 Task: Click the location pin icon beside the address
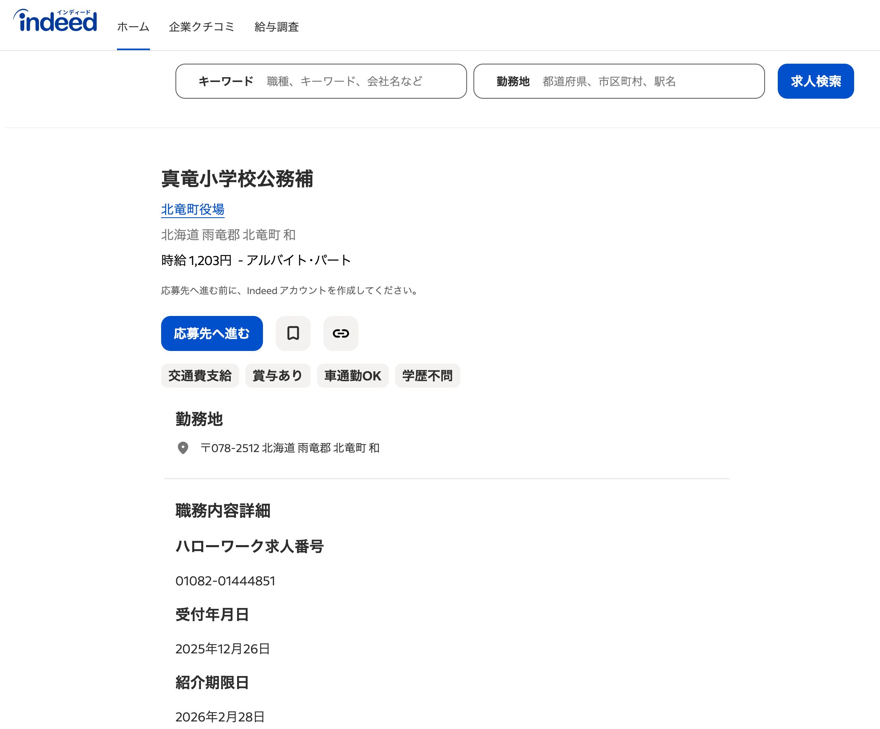point(183,448)
